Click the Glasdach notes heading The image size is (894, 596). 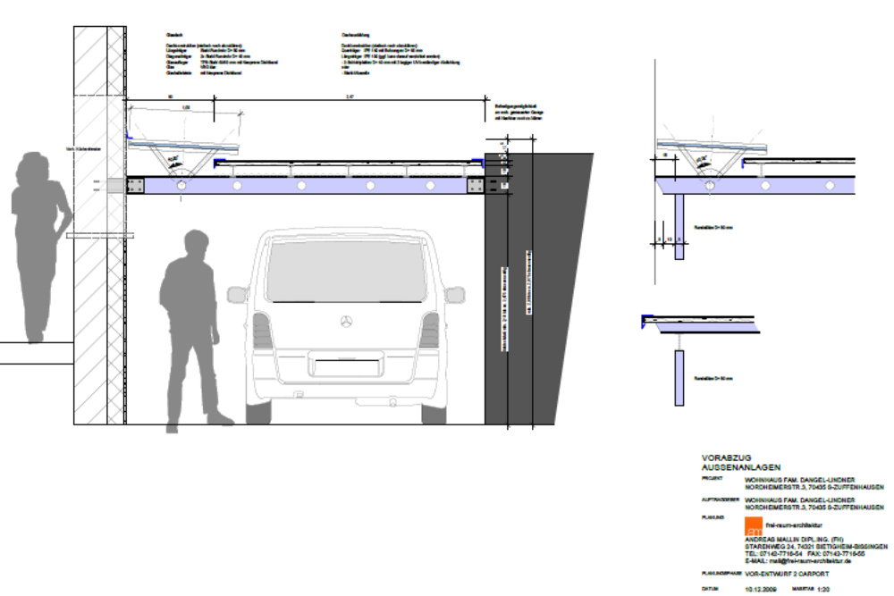tap(174, 36)
